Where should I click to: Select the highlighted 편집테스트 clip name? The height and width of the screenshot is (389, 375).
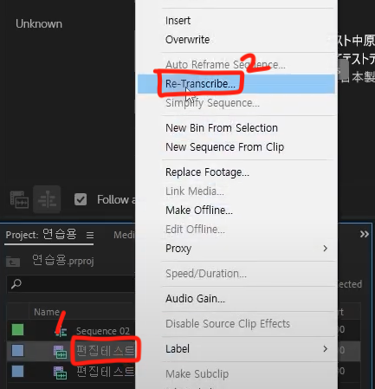(x=106, y=351)
